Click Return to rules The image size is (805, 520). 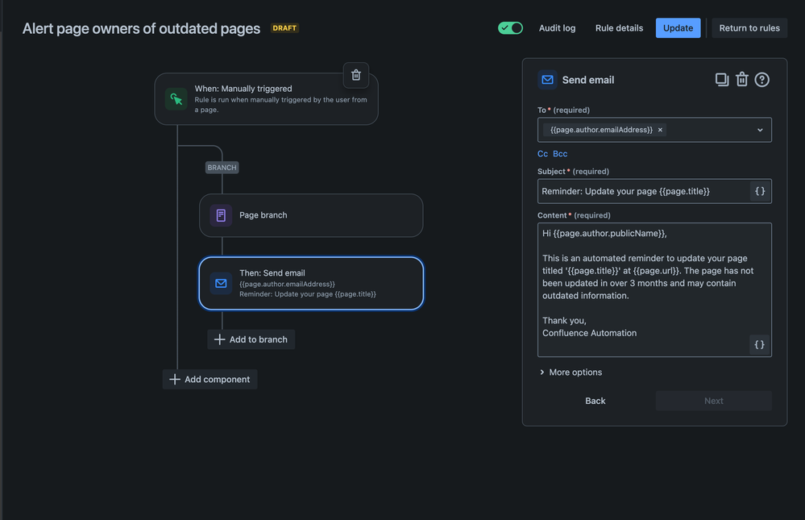point(749,28)
